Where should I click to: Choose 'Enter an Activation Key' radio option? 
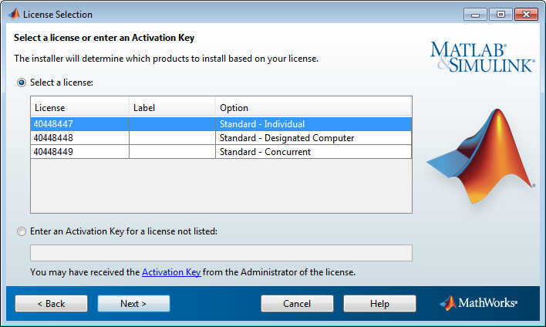[22, 231]
